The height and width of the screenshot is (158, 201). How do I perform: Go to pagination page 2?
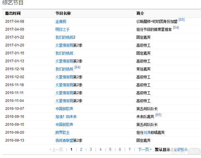[x=81, y=149]
